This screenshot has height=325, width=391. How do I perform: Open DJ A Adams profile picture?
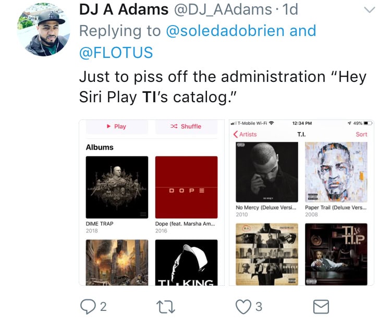tap(43, 29)
